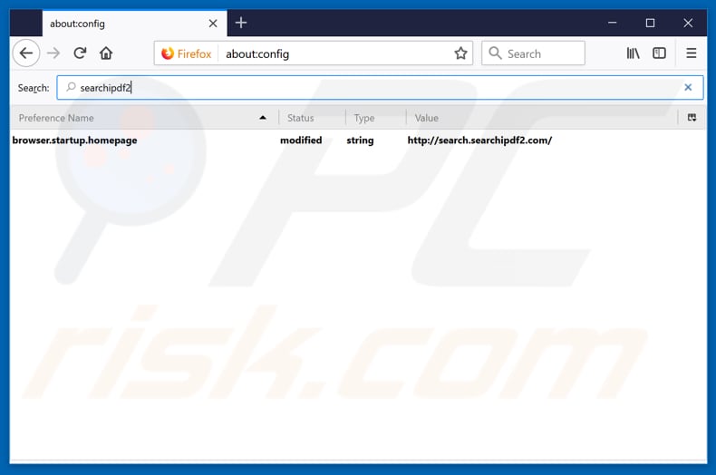This screenshot has width=716, height=475.
Task: Clear the searchipdf2 filter text
Action: click(688, 87)
